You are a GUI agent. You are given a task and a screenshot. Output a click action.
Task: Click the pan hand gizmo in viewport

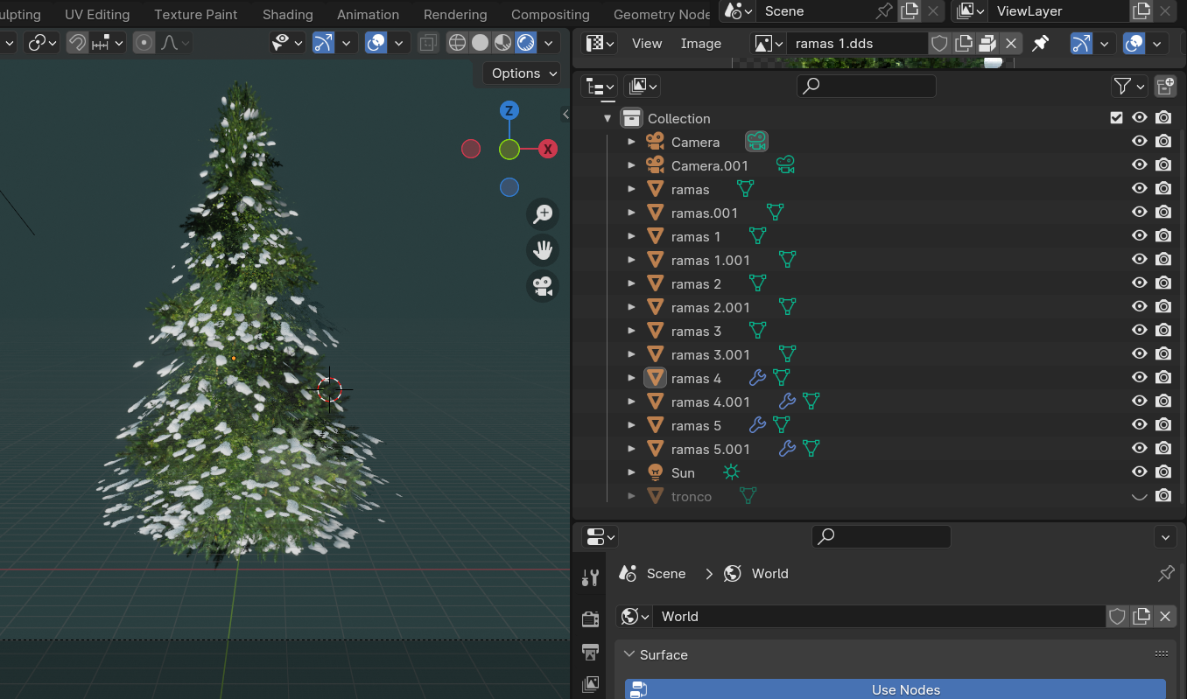click(x=543, y=250)
